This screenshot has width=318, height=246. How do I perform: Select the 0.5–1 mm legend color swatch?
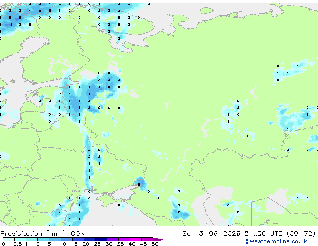(x=20, y=239)
